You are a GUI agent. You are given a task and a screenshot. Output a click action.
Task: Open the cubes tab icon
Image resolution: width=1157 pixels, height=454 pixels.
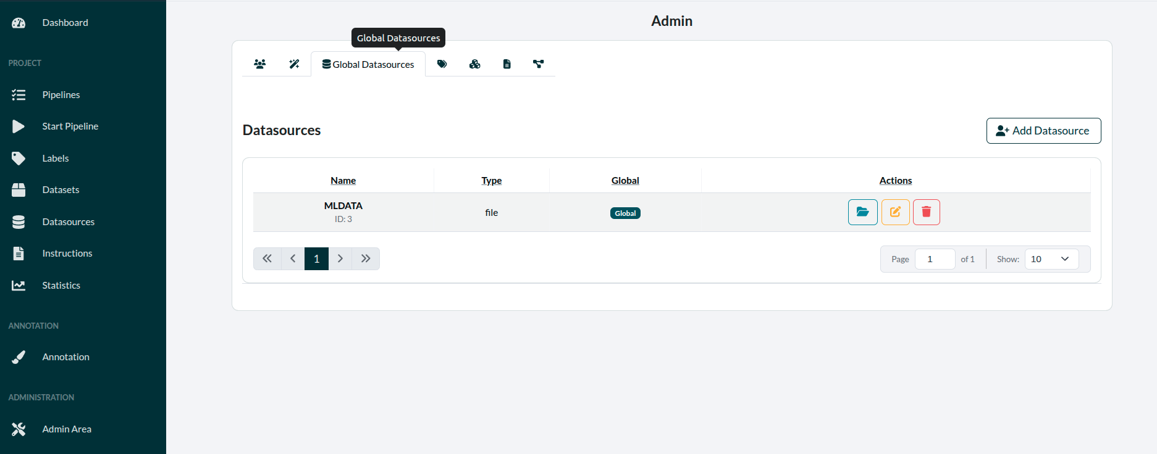point(474,64)
